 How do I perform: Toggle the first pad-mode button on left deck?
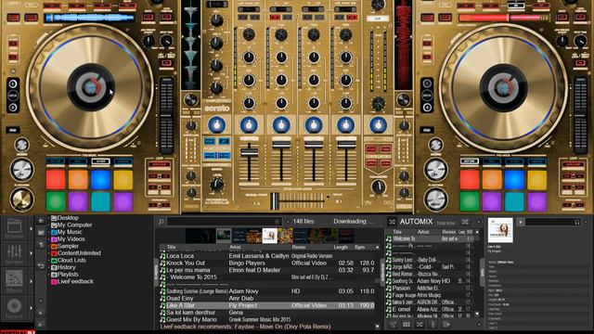click(56, 161)
